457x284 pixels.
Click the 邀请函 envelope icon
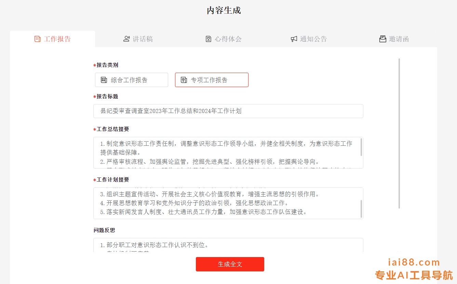coord(383,39)
